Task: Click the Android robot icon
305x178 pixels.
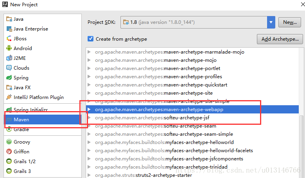Action: click(9, 48)
